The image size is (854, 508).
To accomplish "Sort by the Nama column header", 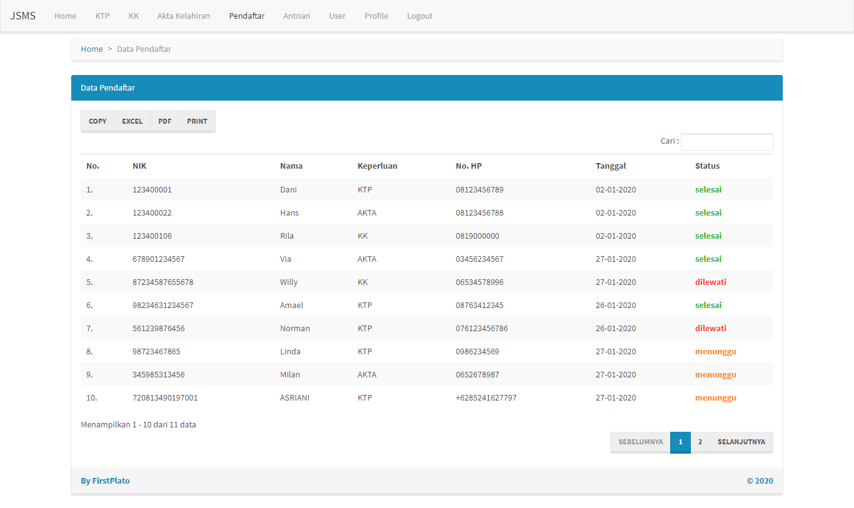I will point(291,166).
